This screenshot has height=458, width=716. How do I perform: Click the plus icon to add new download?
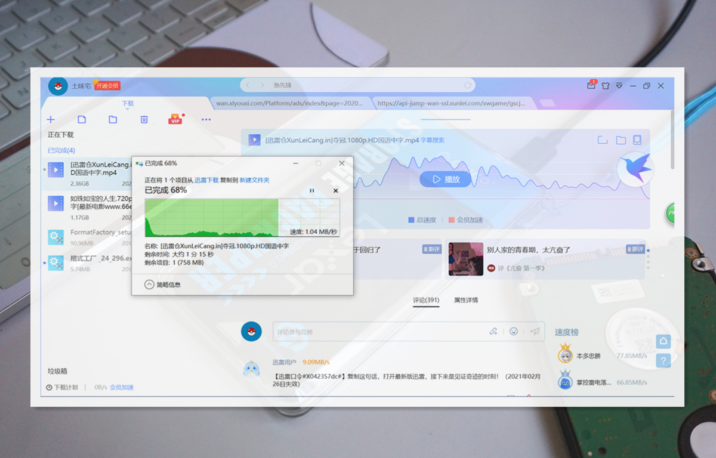[51, 119]
